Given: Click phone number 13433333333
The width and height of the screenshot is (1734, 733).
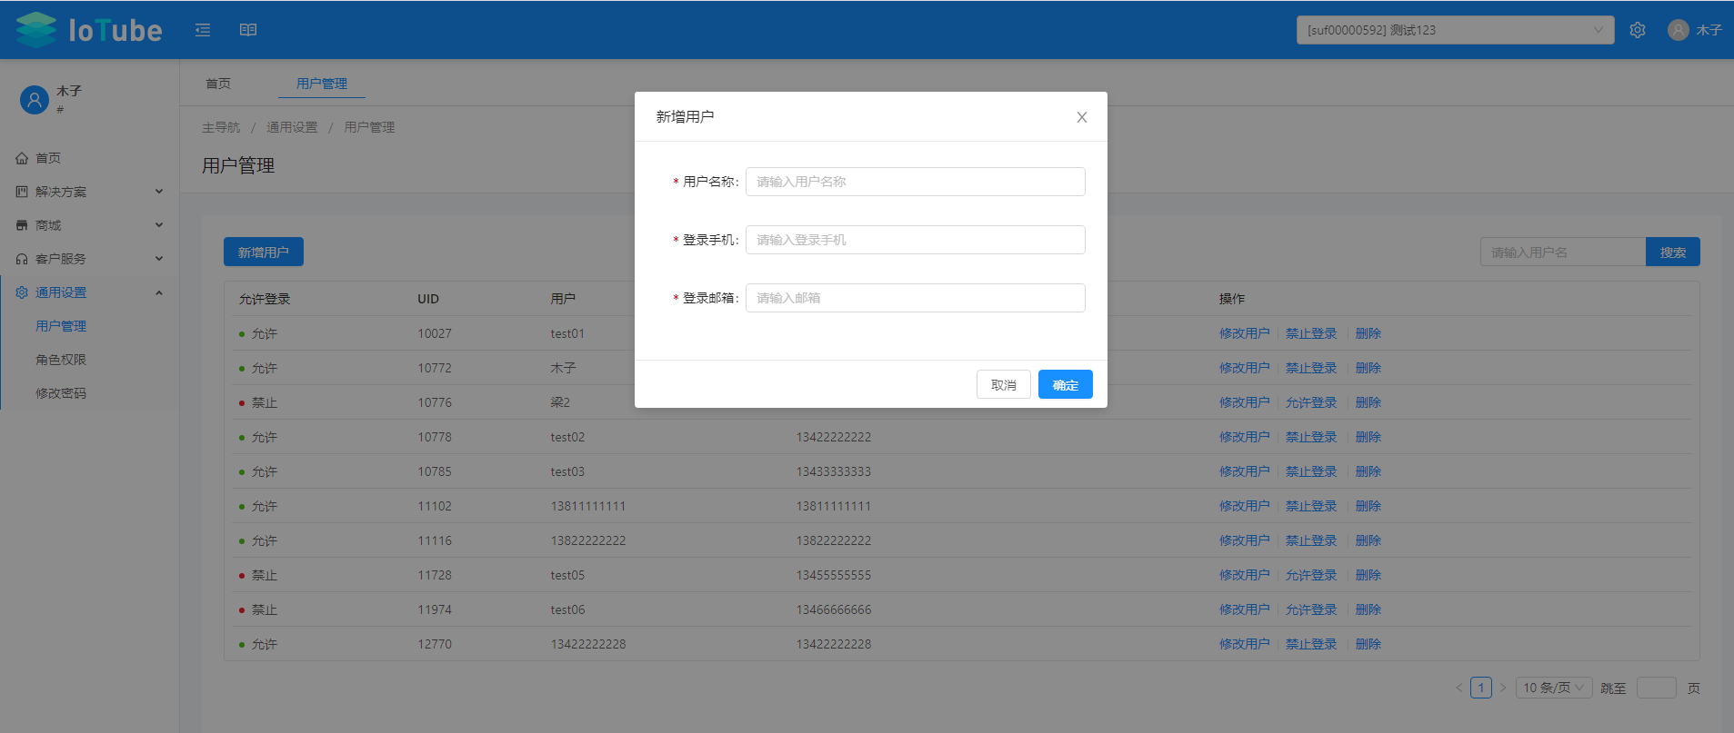Looking at the screenshot, I should pos(834,471).
